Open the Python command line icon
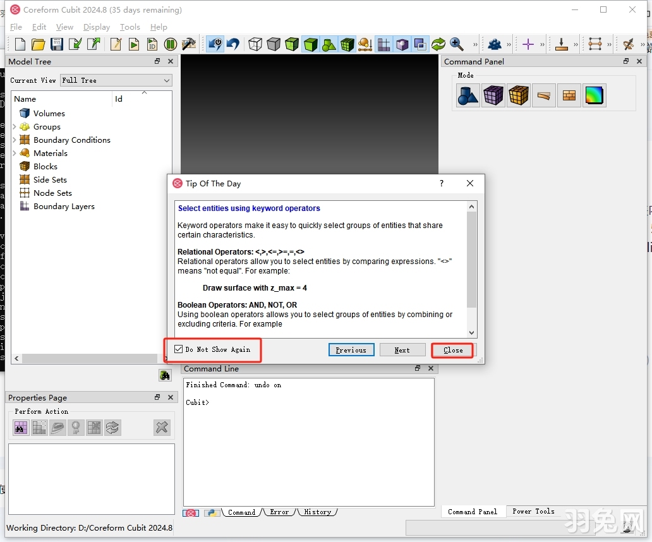The width and height of the screenshot is (652, 542). [x=211, y=512]
